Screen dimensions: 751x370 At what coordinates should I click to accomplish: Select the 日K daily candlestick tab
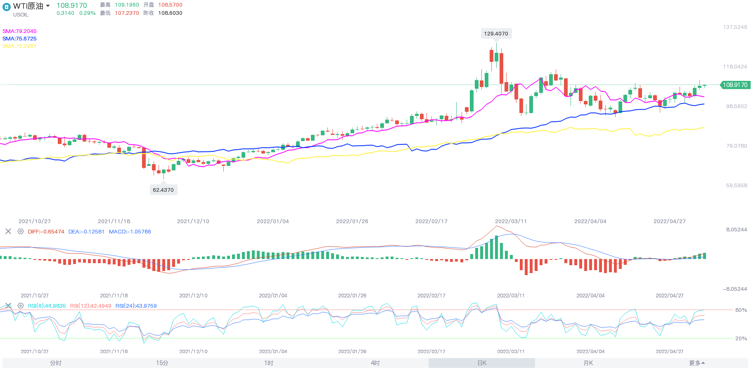click(482, 363)
